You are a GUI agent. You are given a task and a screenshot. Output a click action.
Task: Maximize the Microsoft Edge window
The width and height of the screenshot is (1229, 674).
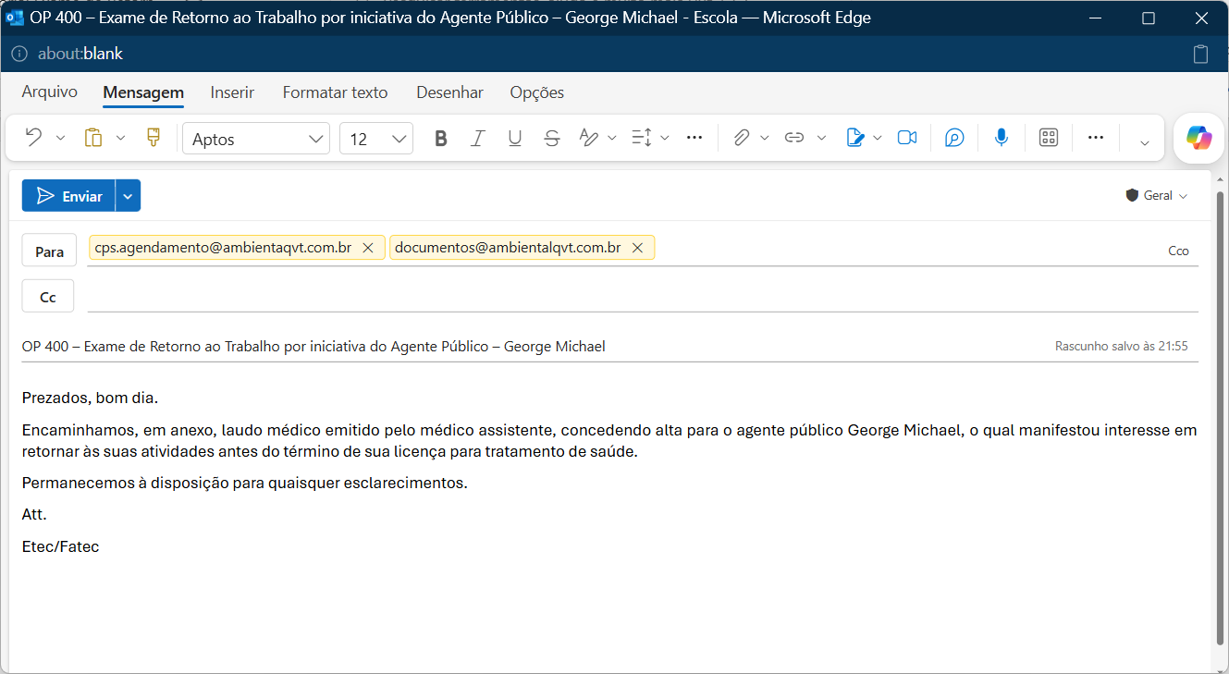tap(1149, 18)
